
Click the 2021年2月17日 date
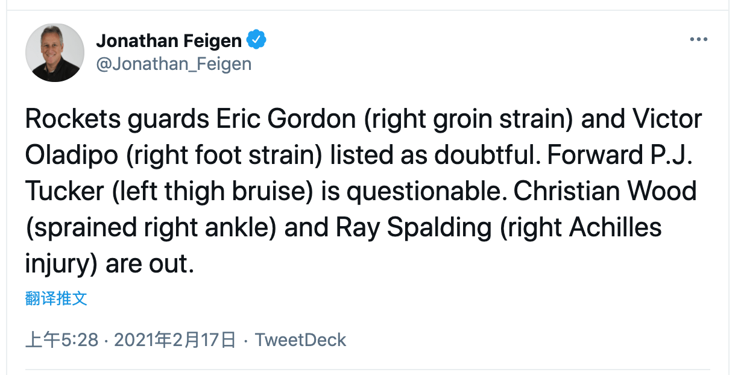point(174,340)
